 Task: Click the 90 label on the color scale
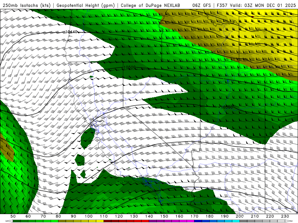(x=73, y=216)
